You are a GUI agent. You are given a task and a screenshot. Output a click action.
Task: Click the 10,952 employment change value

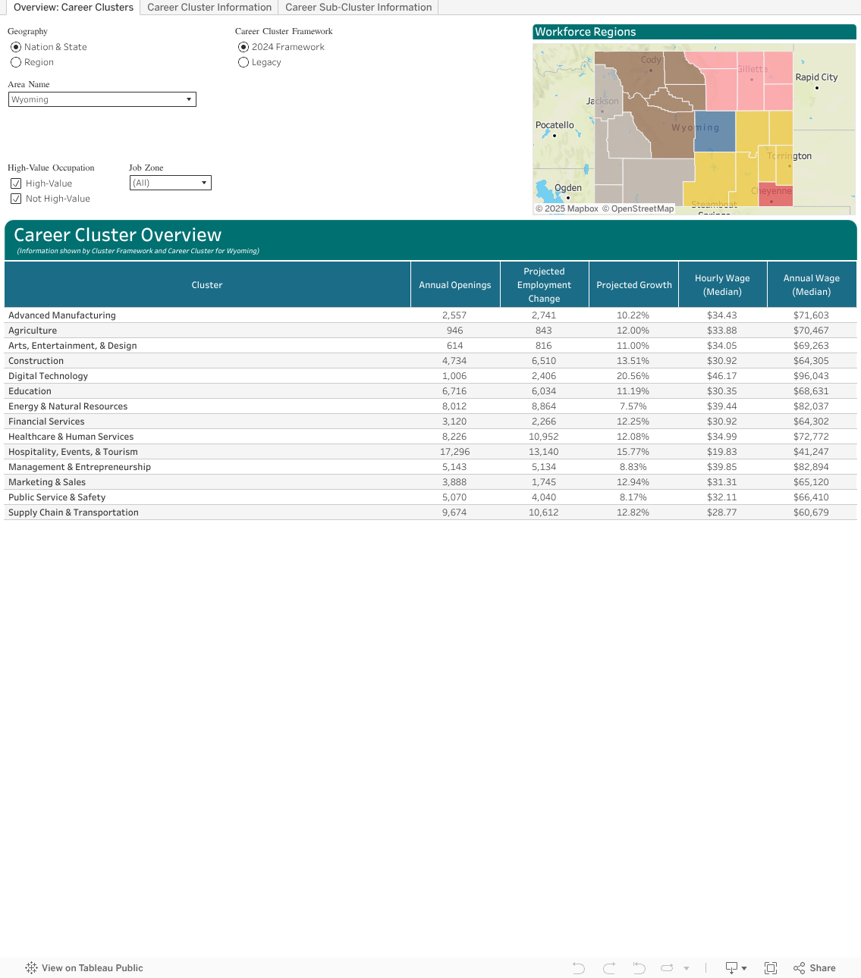(543, 437)
